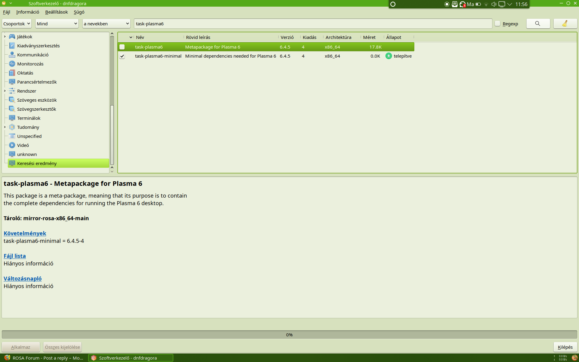Uncheck the task-plasma6-minimal checkbox
This screenshot has height=362, width=579.
[122, 56]
